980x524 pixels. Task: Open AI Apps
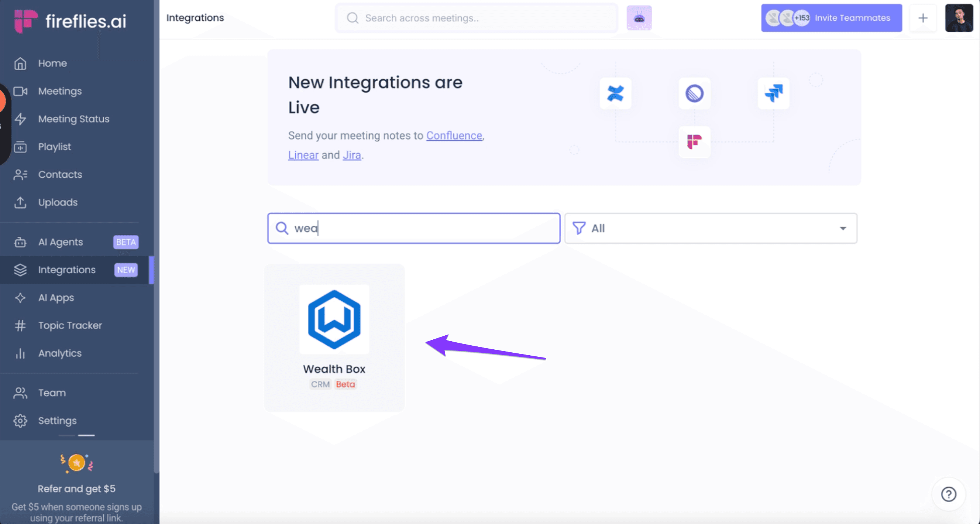[56, 297]
